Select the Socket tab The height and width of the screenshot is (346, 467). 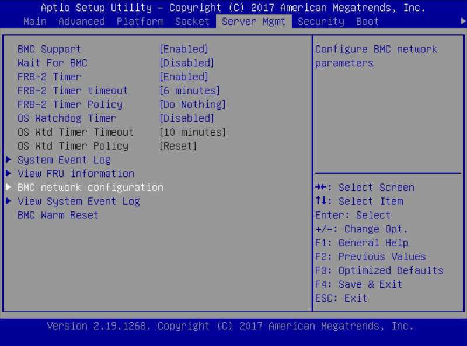pos(192,22)
